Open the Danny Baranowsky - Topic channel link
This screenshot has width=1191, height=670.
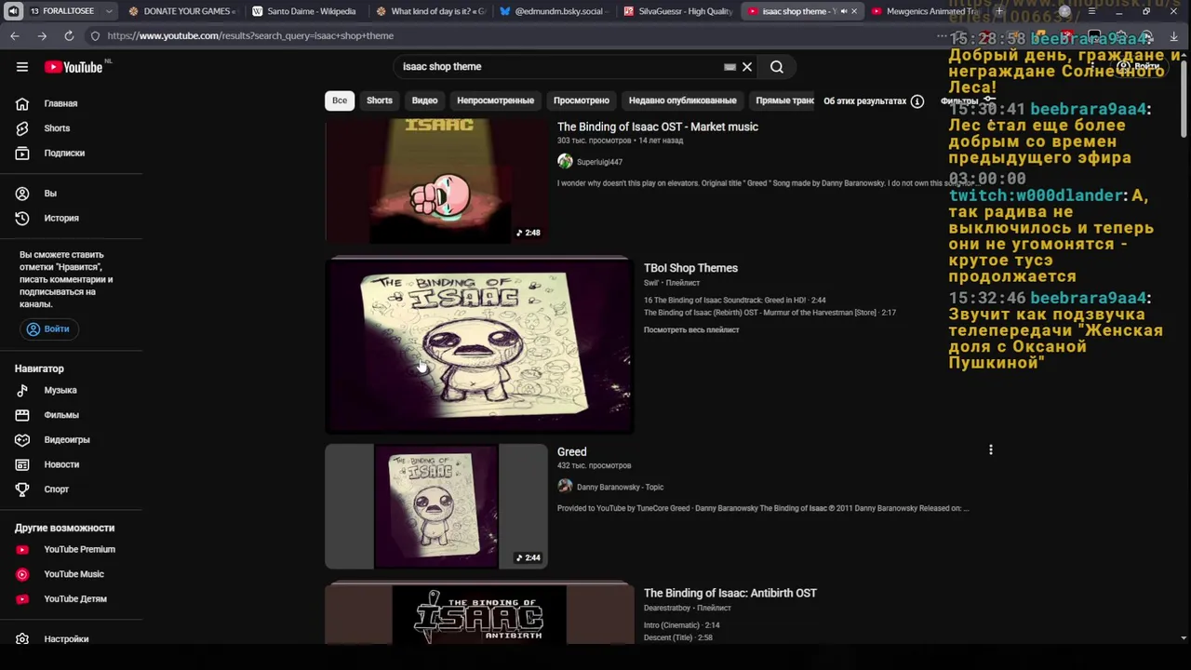(620, 487)
